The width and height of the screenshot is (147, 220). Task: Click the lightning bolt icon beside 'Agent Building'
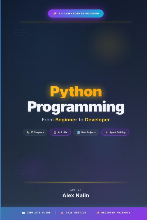(107, 132)
